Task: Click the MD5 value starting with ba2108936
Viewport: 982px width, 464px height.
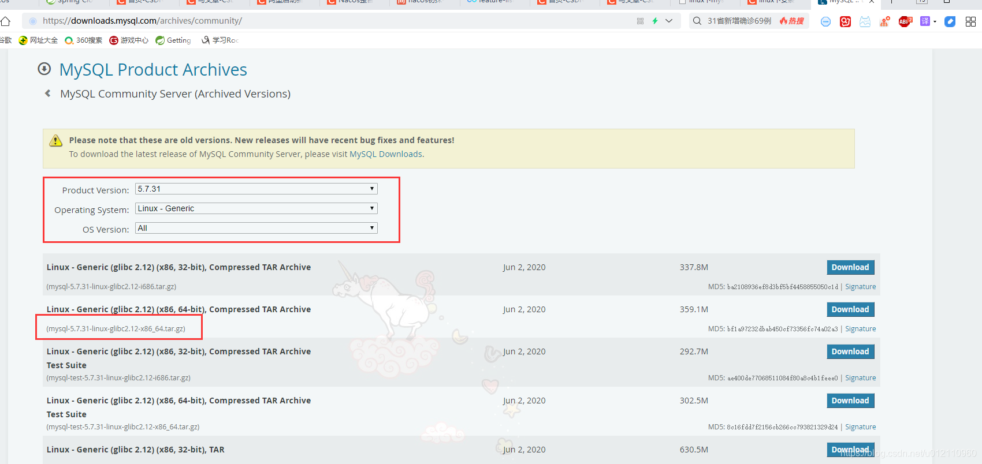Action: tap(782, 287)
